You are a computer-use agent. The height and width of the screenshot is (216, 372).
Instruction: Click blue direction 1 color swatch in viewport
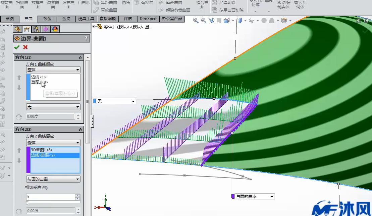click(x=94, y=101)
